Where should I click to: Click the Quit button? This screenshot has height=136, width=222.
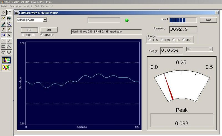coord(208,20)
